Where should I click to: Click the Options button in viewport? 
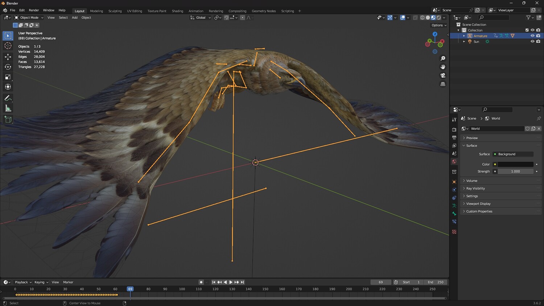(x=439, y=25)
